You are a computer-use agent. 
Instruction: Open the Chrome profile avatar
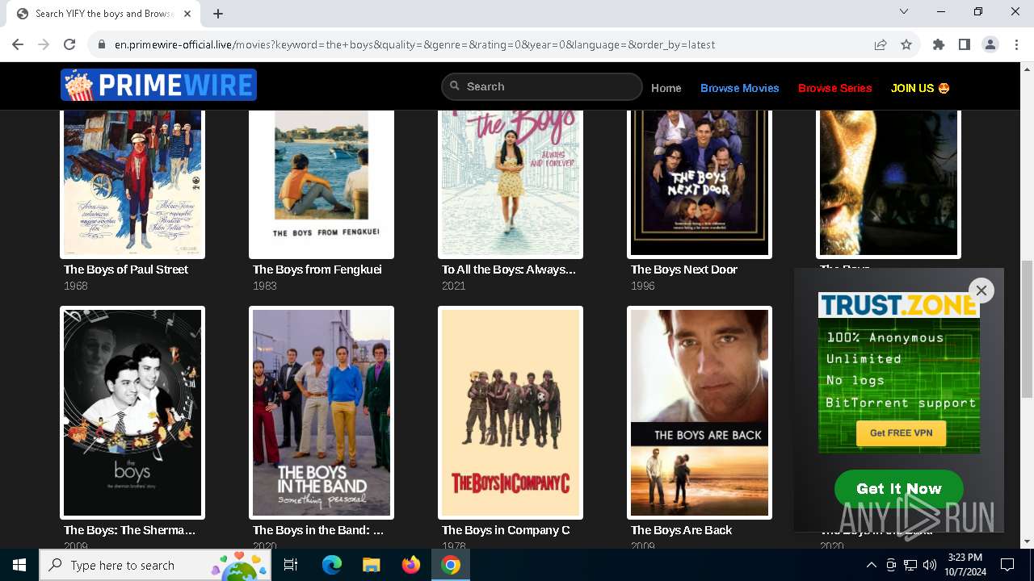click(990, 44)
